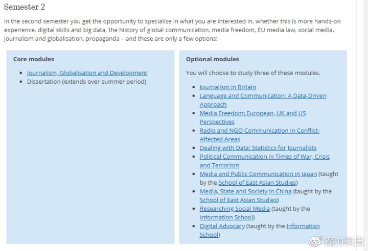Open Media, State and Society in China
Image resolution: width=368 pixels, height=251 pixels.
pos(245,191)
